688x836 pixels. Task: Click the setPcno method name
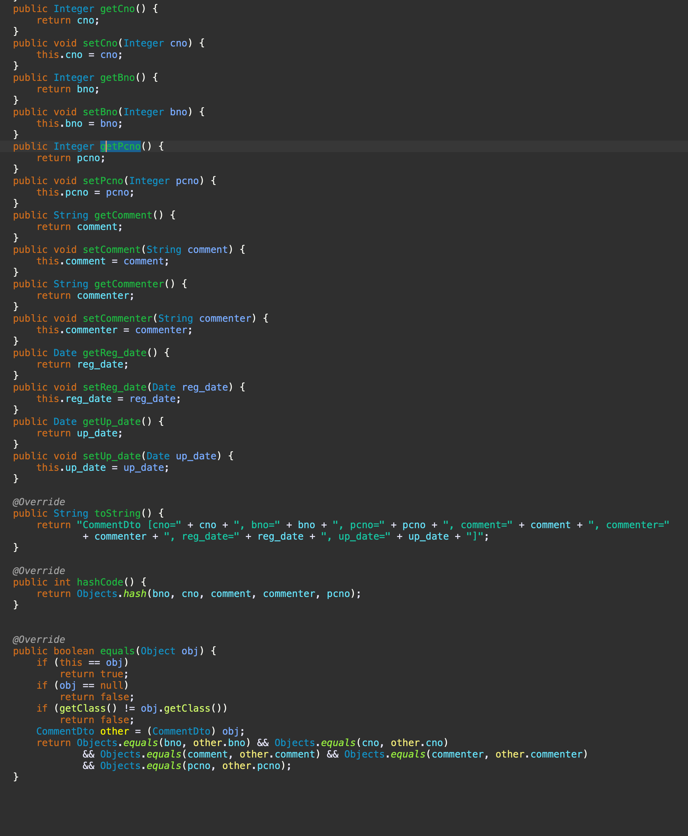coord(103,181)
